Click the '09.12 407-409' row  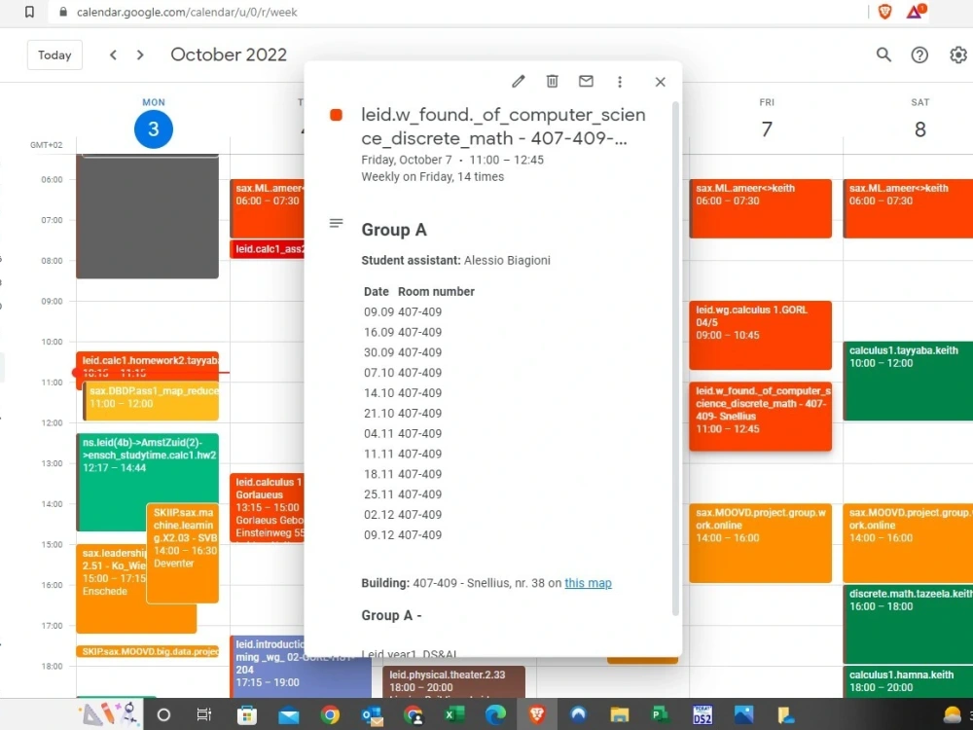(403, 534)
